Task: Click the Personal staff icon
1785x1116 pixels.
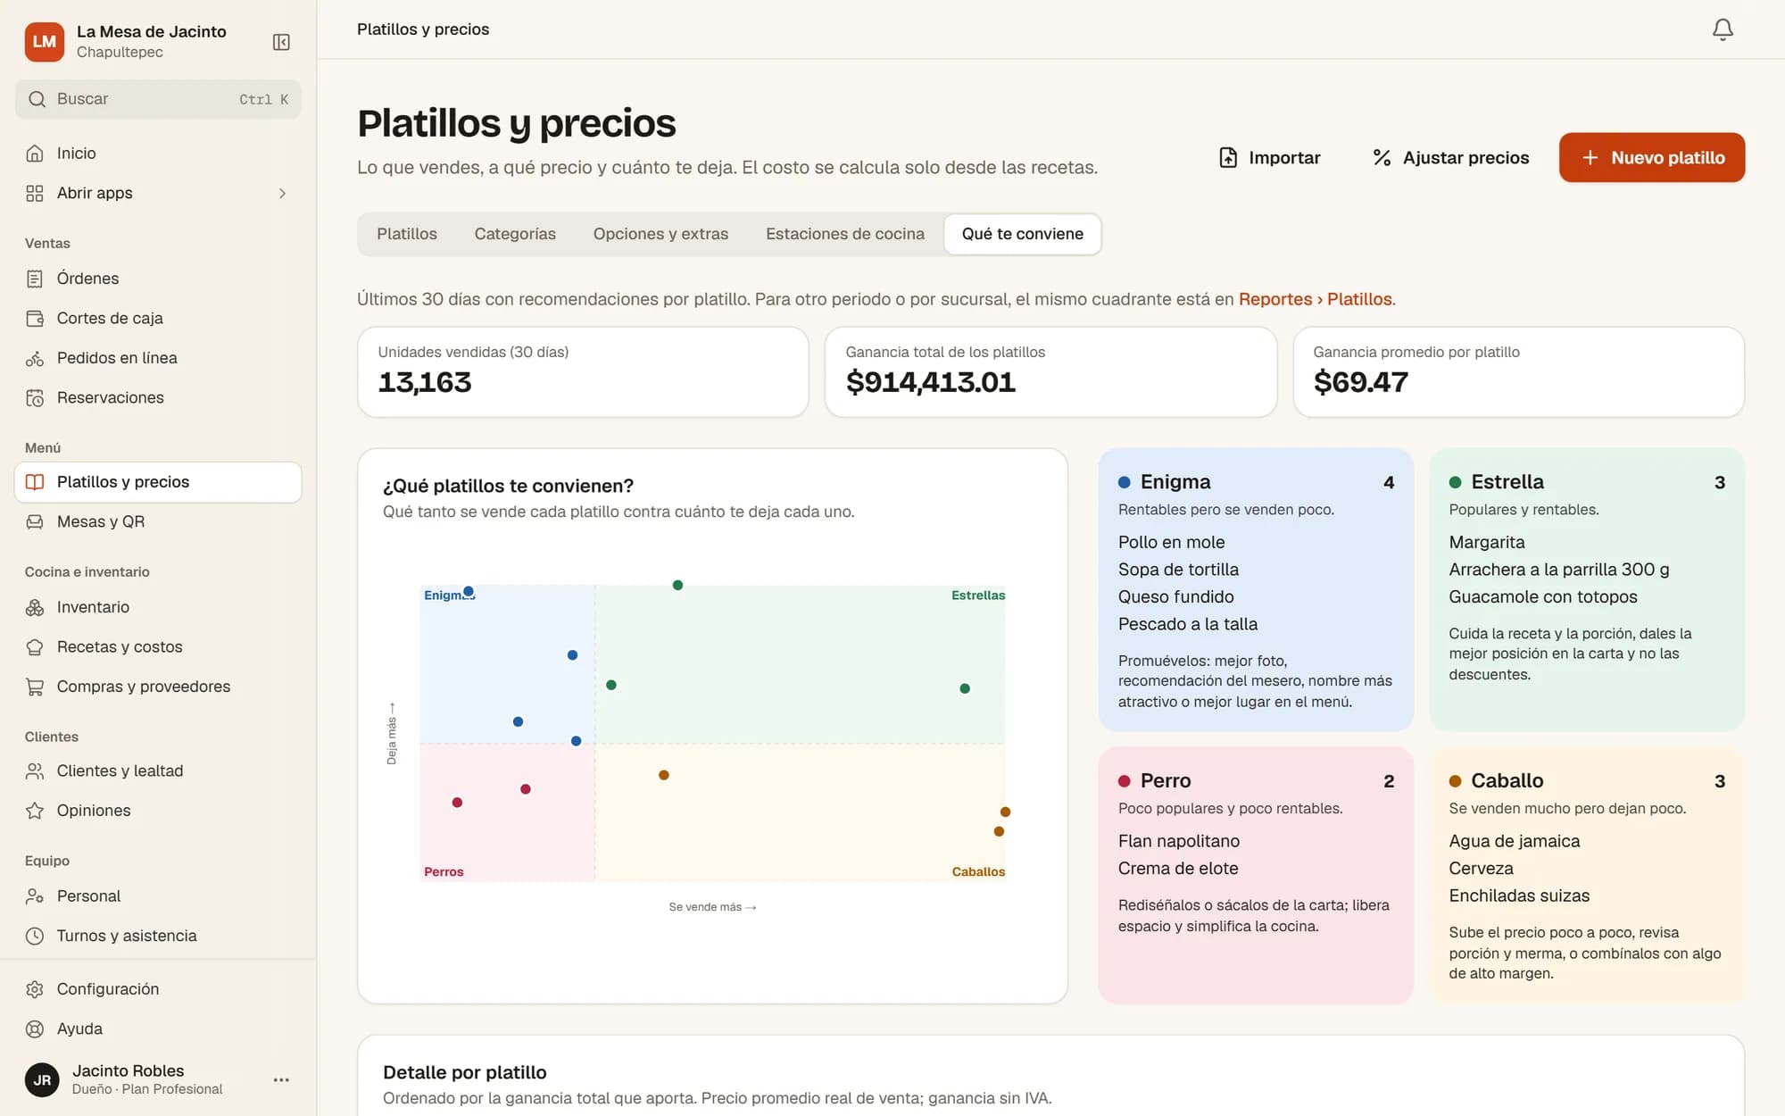Action: coord(35,895)
